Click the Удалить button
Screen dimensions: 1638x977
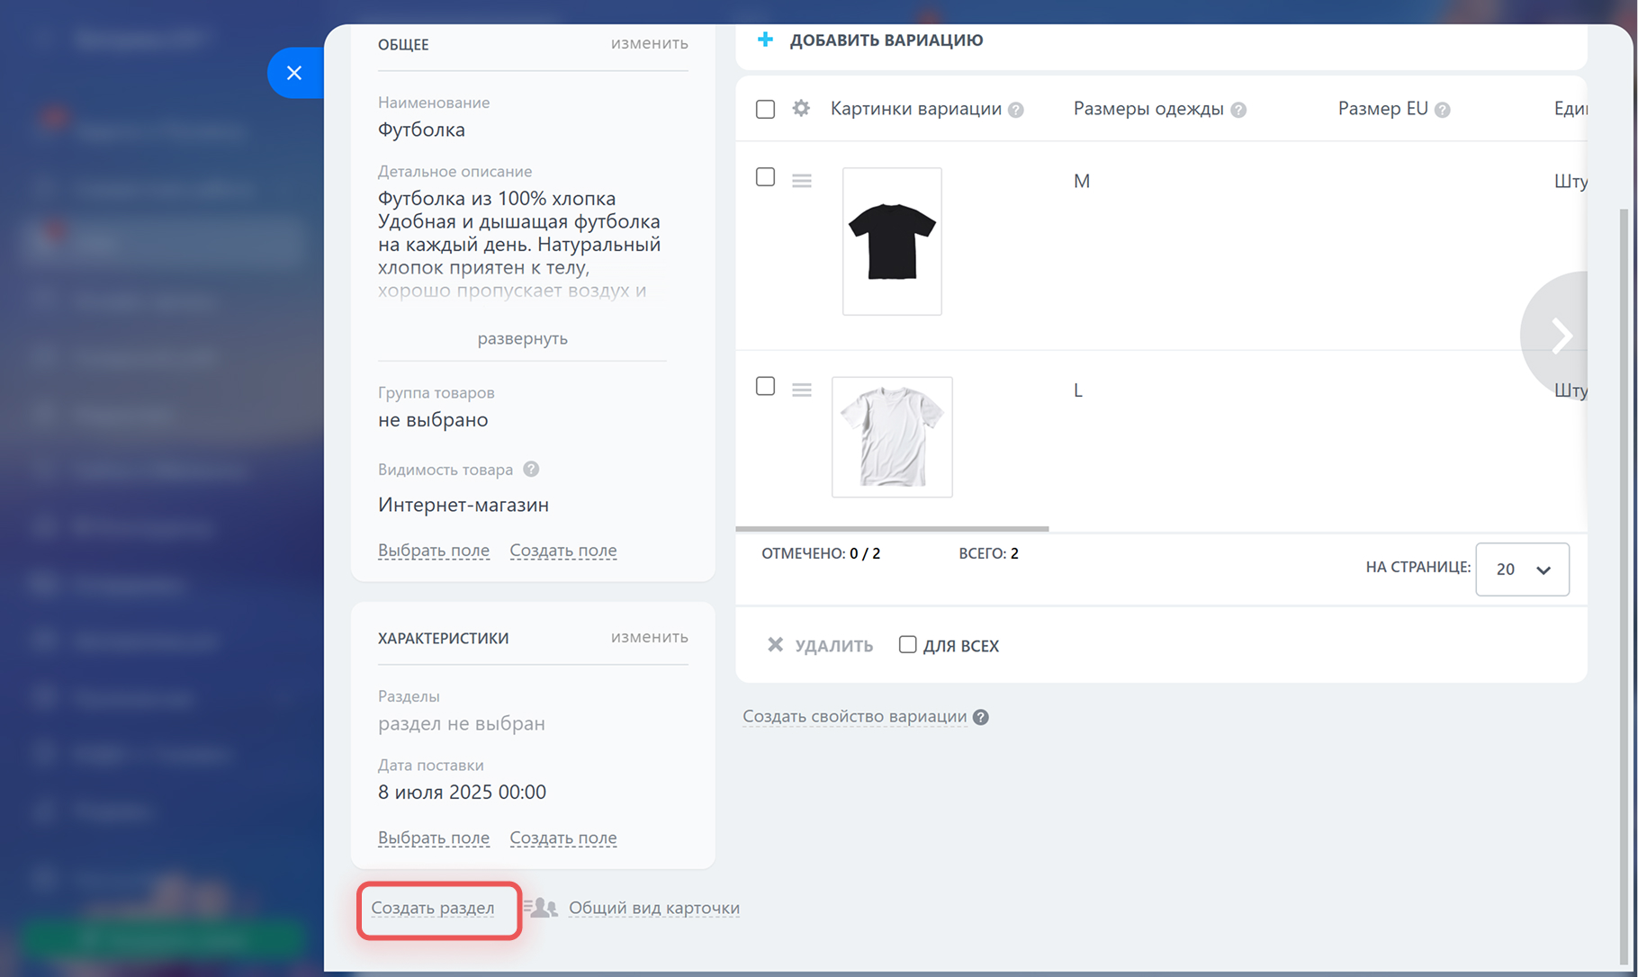click(x=833, y=645)
